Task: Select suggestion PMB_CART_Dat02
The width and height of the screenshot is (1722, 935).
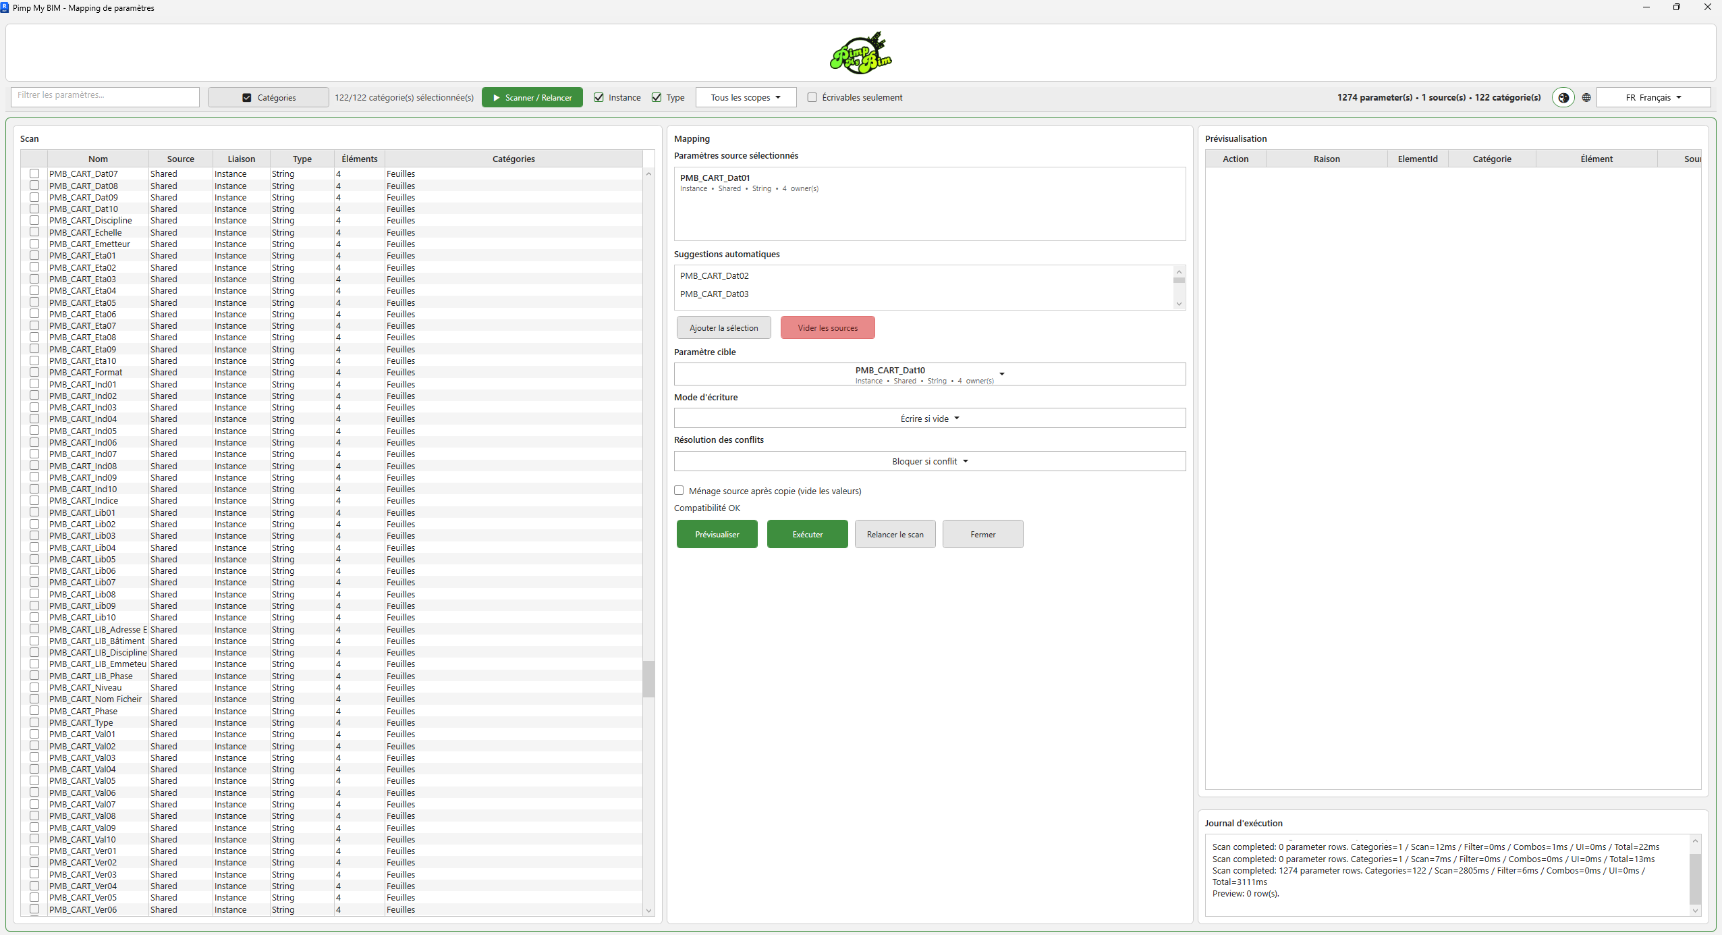Action: tap(715, 275)
